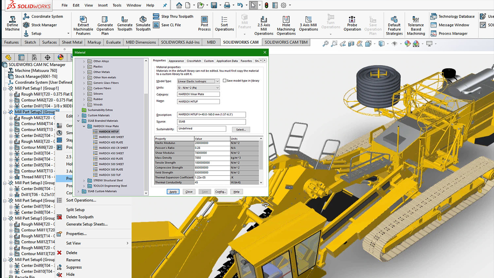
Task: Open Extract Machinable Features tool
Action: click(x=83, y=20)
